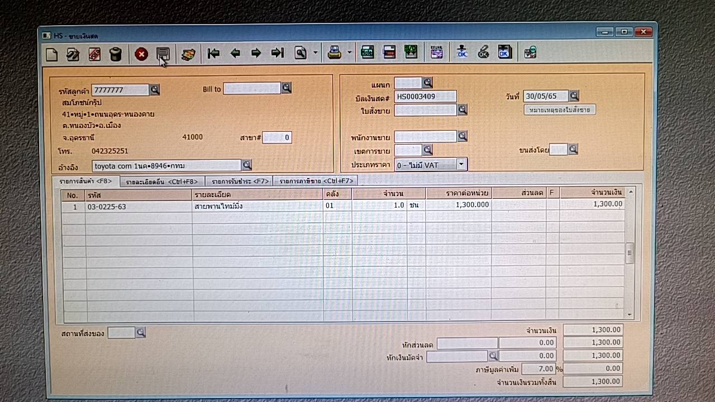The width and height of the screenshot is (715, 402).
Task: Delete record with trash can icon
Action: [x=115, y=54]
